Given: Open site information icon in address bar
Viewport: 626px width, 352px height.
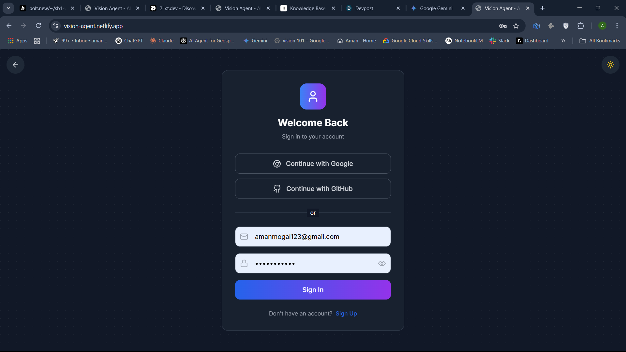Looking at the screenshot, I should tap(56, 26).
